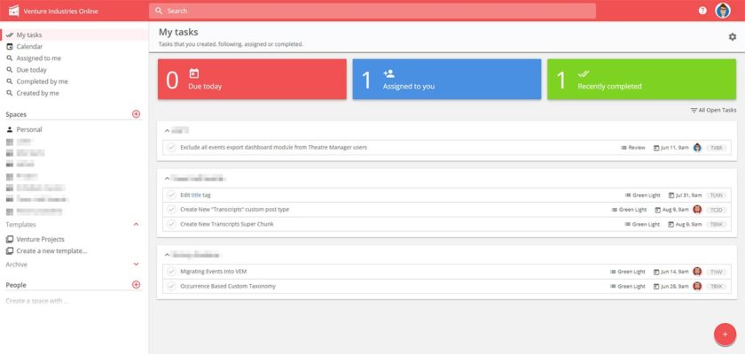
Task: Expand the Archive section
Action: click(136, 264)
